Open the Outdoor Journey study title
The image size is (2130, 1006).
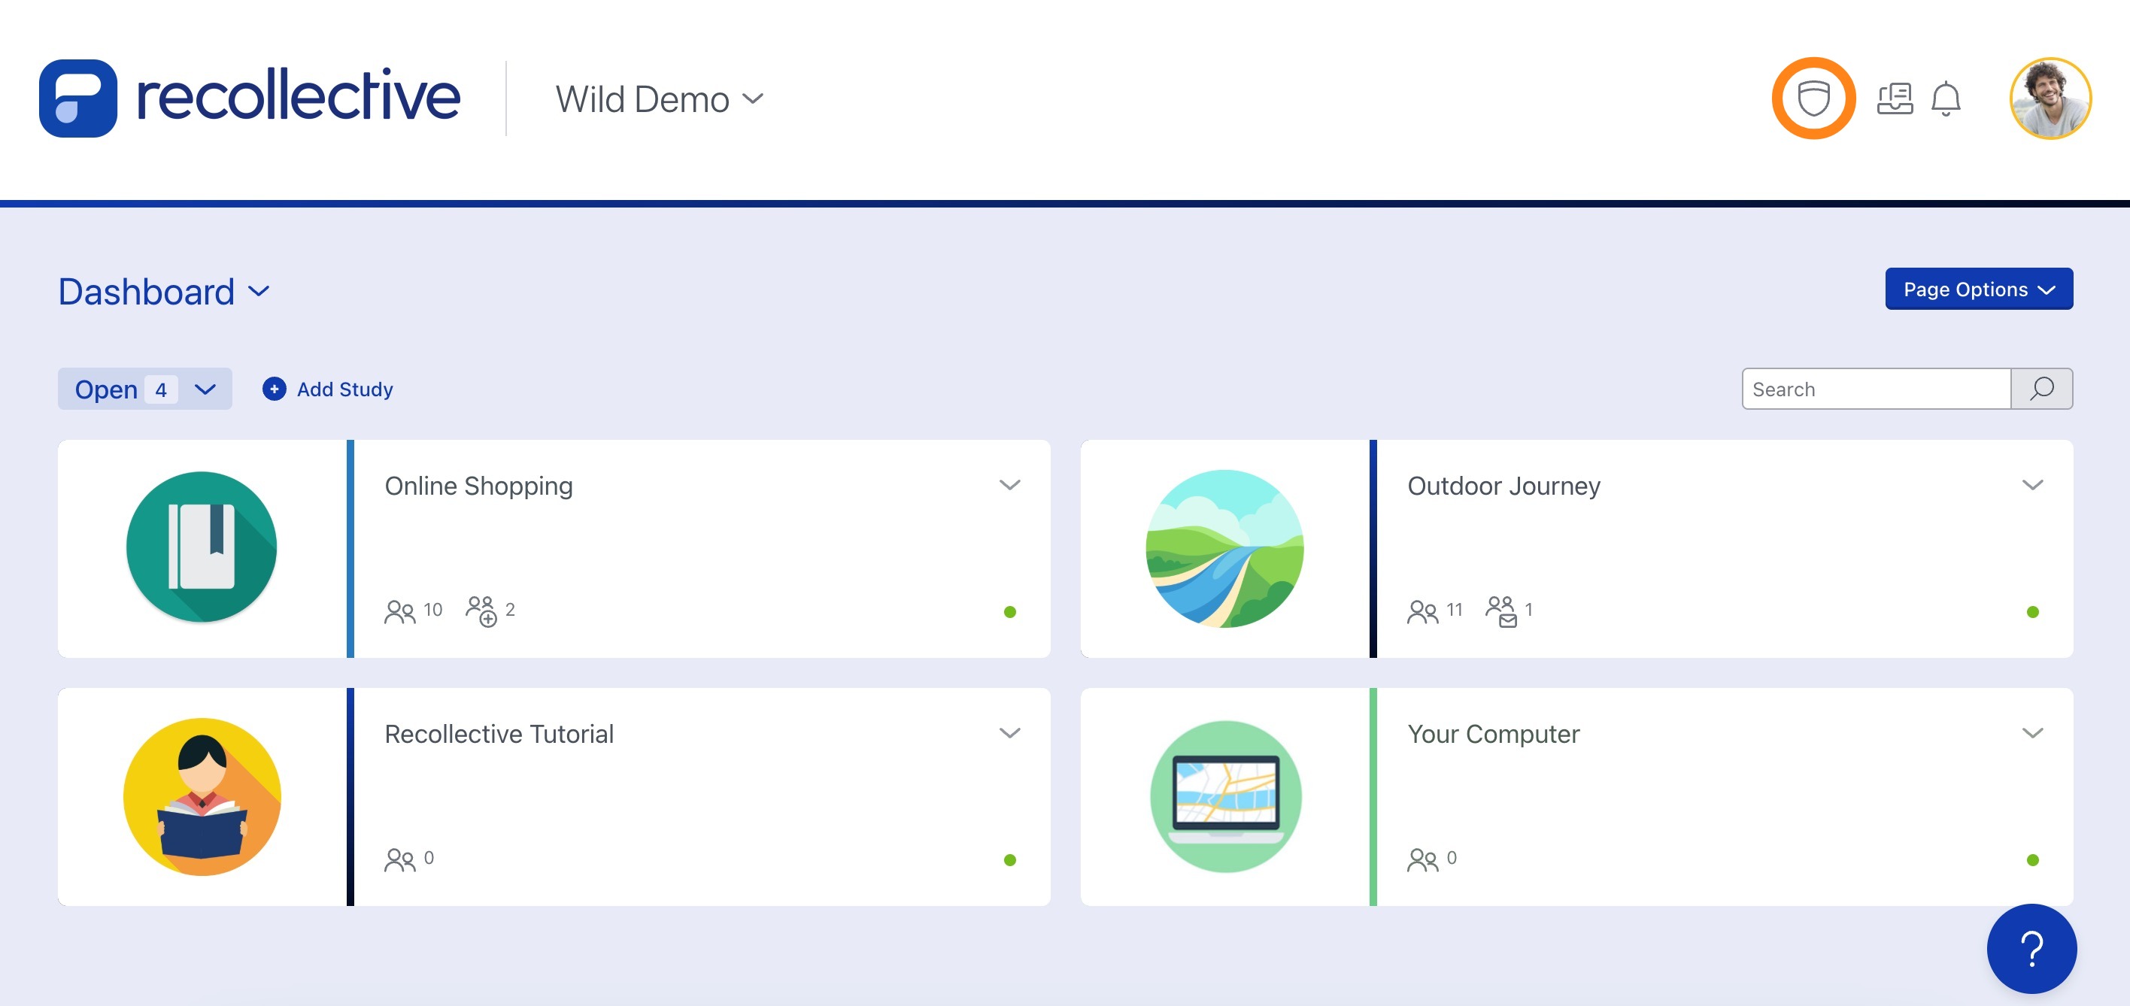pos(1503,486)
